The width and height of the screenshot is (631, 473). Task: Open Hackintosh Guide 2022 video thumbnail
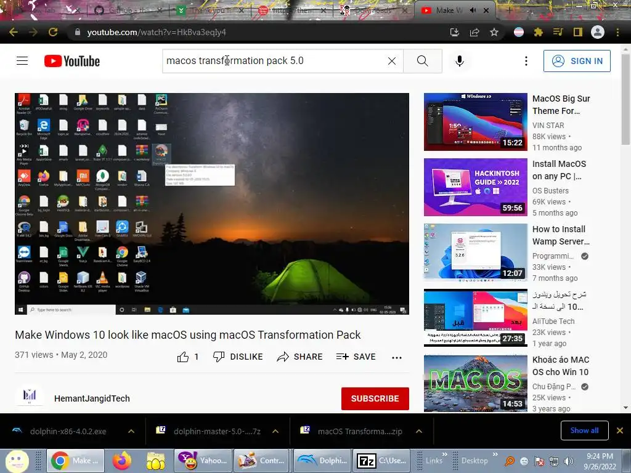pyautogui.click(x=475, y=187)
